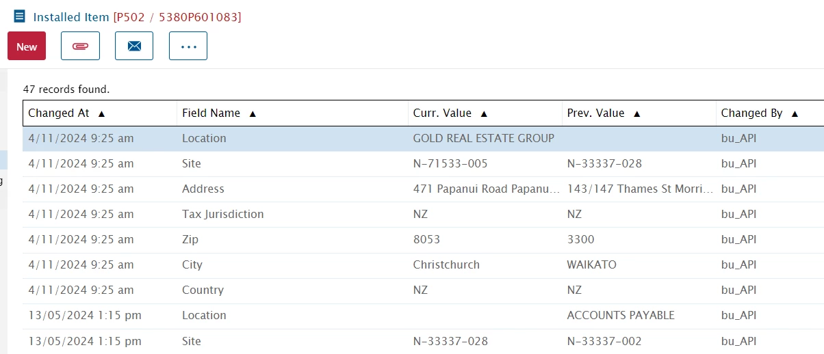Click the City field name cell
The image size is (824, 354).
click(x=192, y=264)
